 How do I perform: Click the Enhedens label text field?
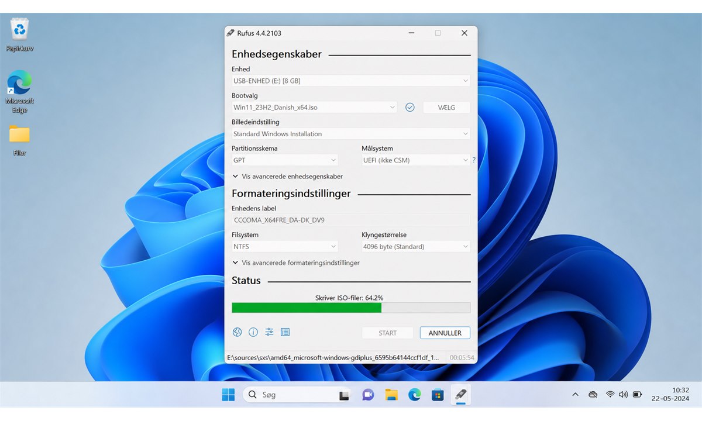351,220
